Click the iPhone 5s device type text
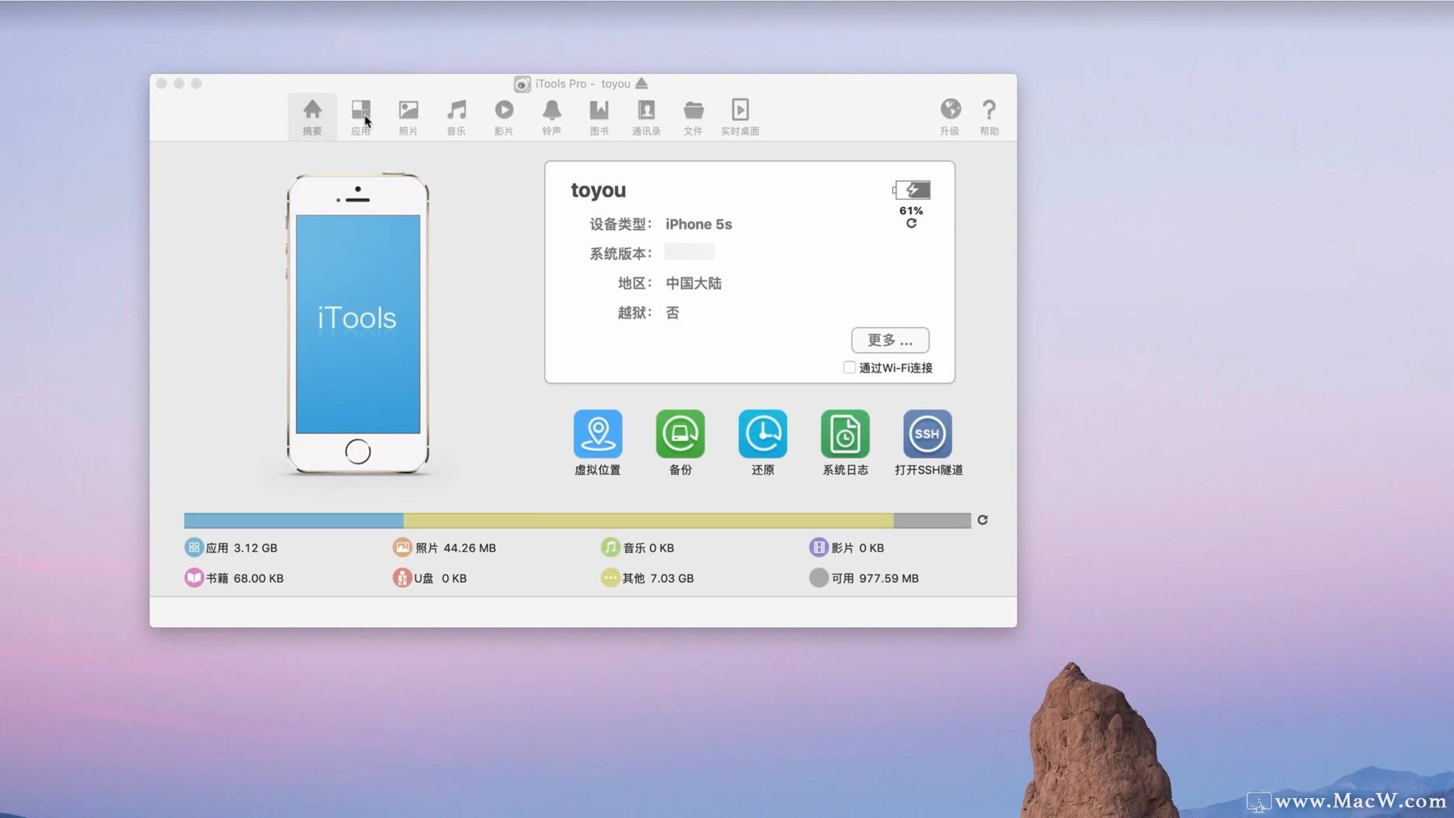The image size is (1454, 818). click(x=699, y=224)
